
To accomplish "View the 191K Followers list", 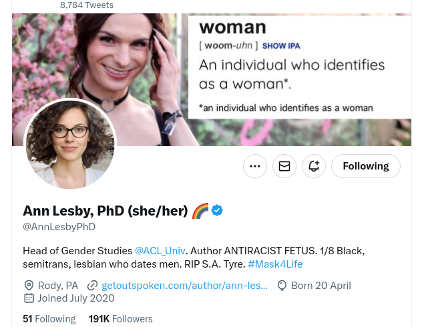I will tap(121, 319).
